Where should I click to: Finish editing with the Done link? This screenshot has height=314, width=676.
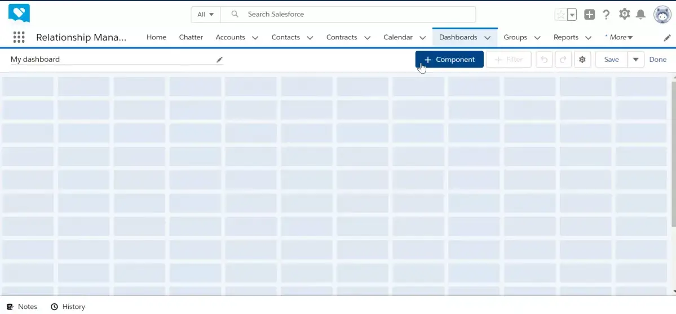point(658,60)
